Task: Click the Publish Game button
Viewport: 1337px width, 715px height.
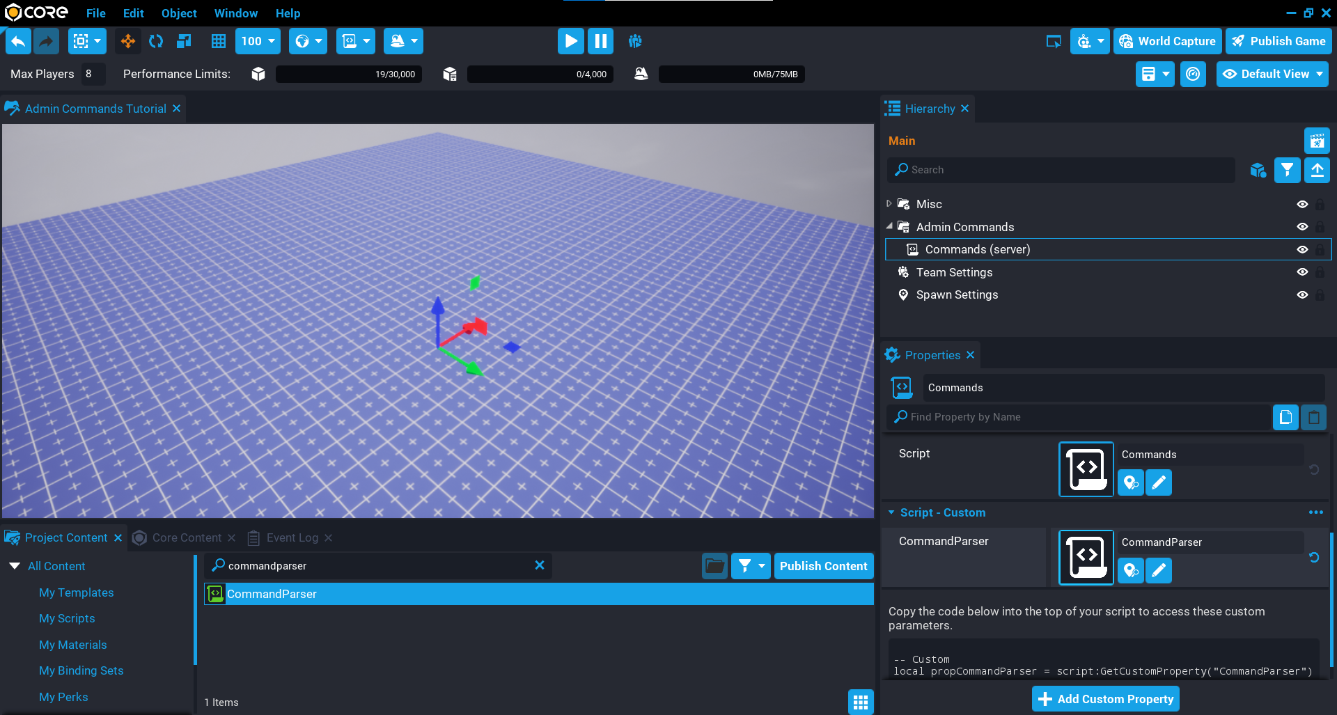Action: (1279, 41)
